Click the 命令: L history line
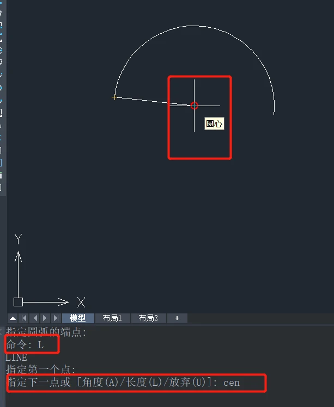The width and height of the screenshot is (334, 407). click(x=25, y=345)
